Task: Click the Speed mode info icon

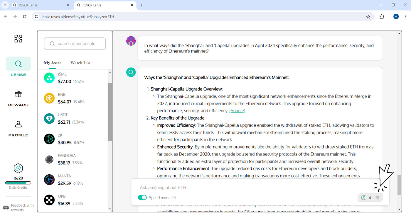Action: coord(174,197)
